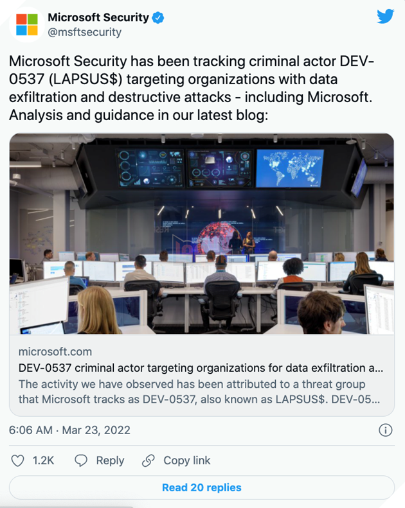Click the verified badge checkmark
The image size is (405, 508).
(158, 18)
